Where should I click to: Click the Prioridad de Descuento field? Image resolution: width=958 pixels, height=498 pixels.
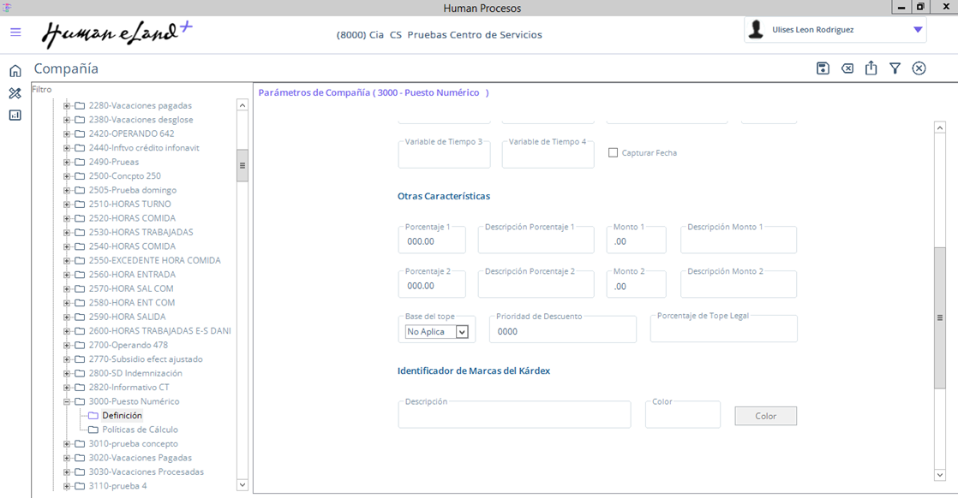point(562,332)
